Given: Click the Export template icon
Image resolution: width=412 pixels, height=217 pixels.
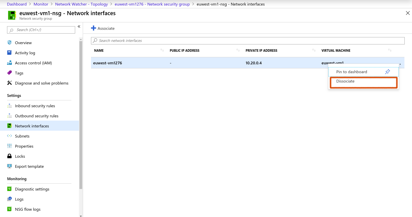Looking at the screenshot, I should click(x=10, y=166).
